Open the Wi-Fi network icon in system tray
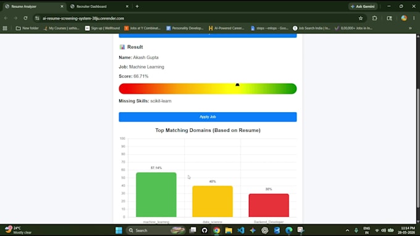Screen dimensions: 420x236 pos(377,230)
